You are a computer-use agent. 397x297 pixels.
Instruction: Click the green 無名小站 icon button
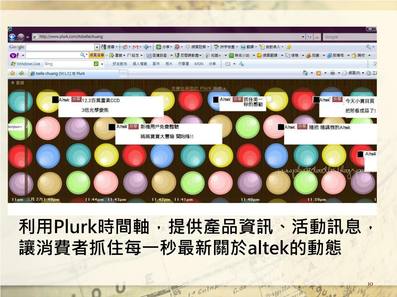(x=231, y=55)
